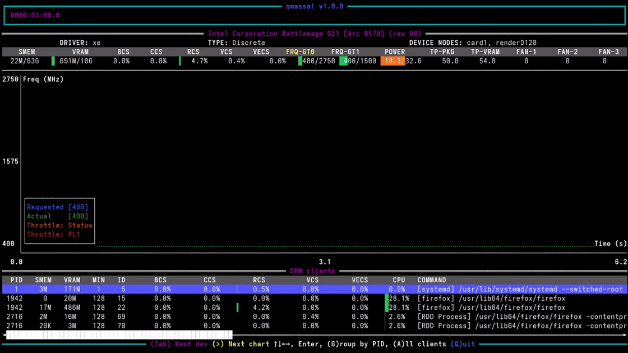Select the FRQ-GT0 highlighted column header
Viewport: 628px width, 353px height.
[x=300, y=52]
